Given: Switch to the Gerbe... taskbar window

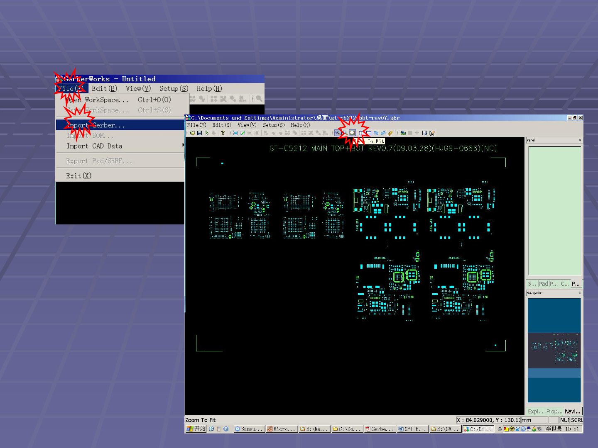Looking at the screenshot, I should click(x=379, y=429).
